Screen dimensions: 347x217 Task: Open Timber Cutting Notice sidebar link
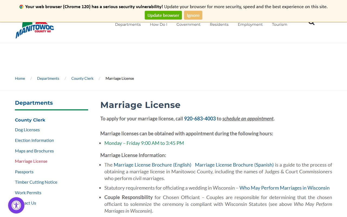pyautogui.click(x=36, y=182)
